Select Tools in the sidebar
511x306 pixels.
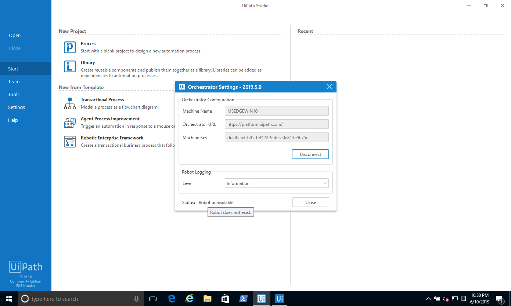click(14, 94)
